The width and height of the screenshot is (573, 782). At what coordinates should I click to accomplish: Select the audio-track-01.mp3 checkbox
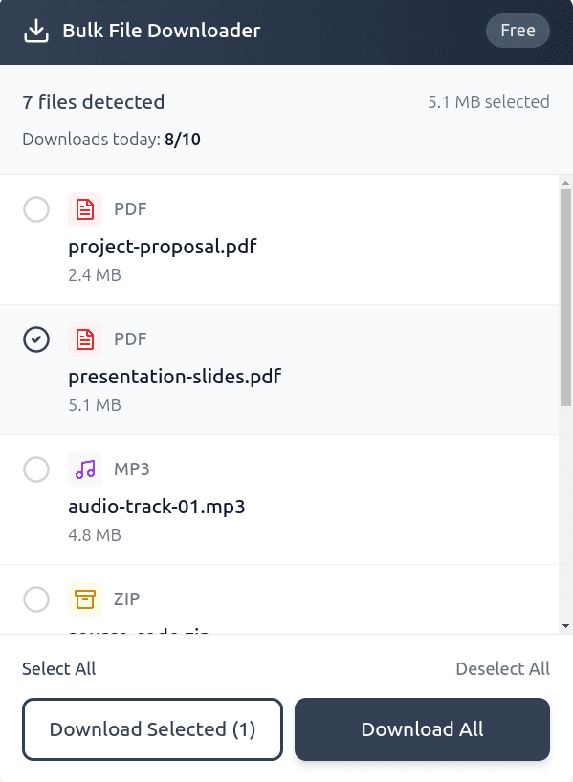(x=36, y=469)
